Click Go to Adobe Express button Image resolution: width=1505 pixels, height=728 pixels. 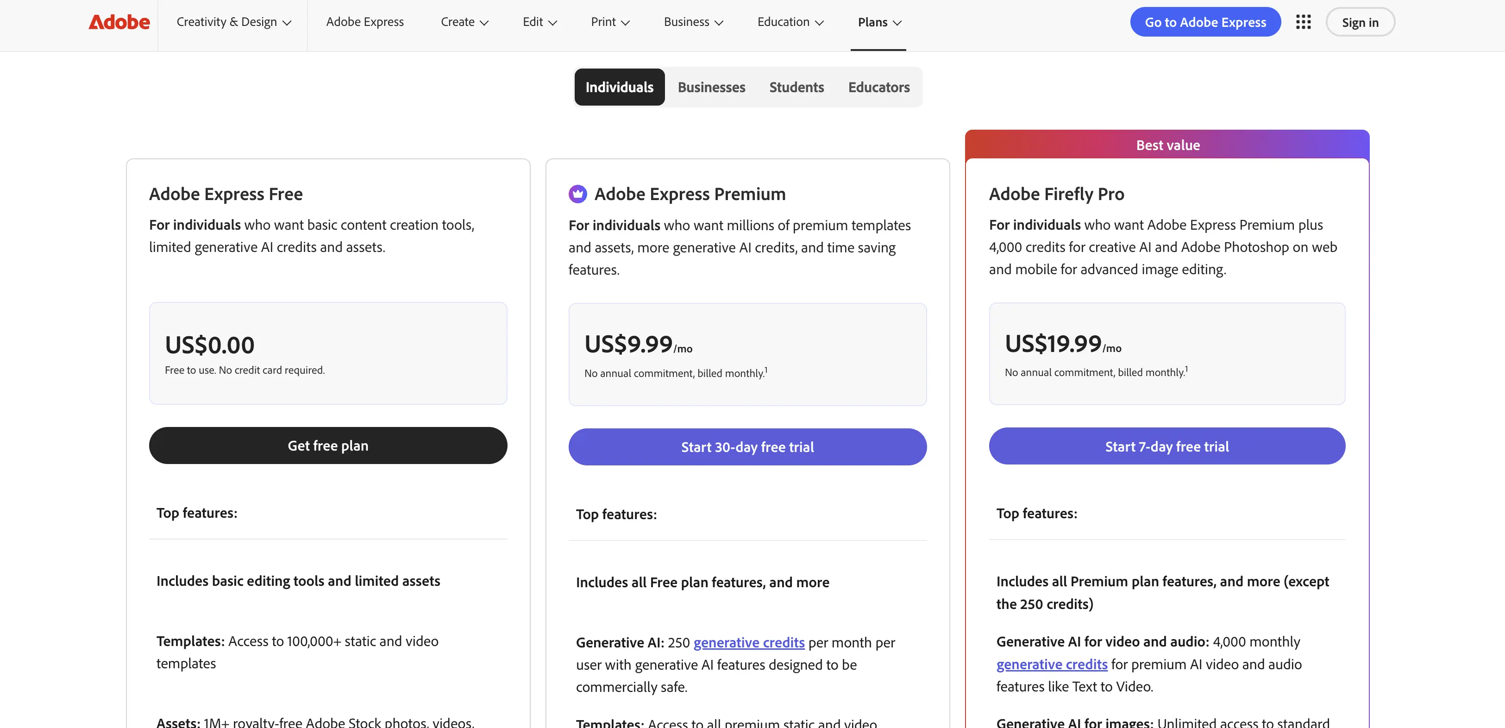coord(1205,22)
